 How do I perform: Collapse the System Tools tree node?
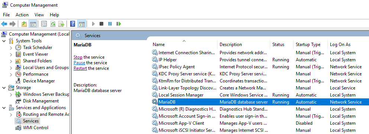4,41
